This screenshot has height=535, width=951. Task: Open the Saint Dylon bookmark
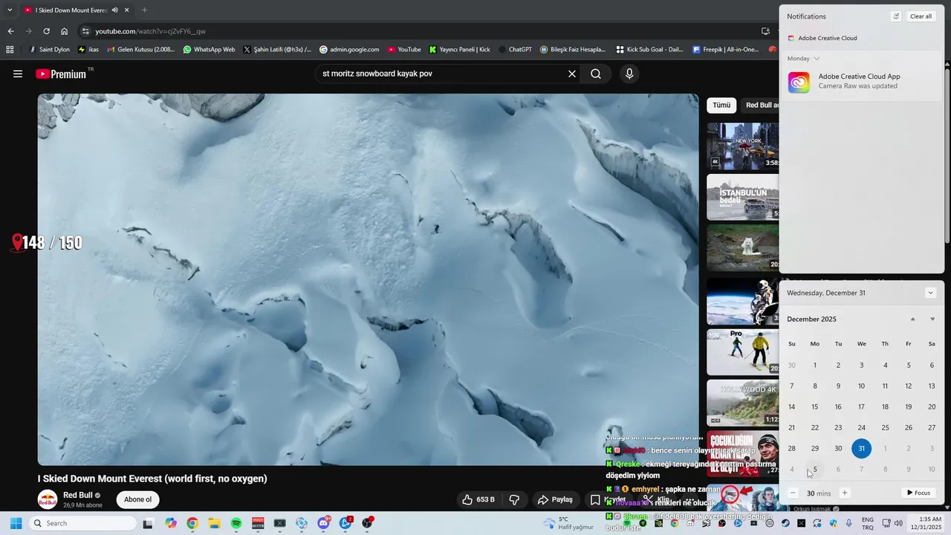[49, 50]
